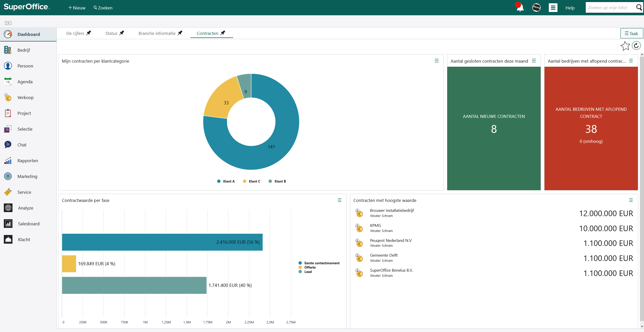This screenshot has width=644, height=332.
Task: Open the Klacht bell icon
Action: tap(8, 239)
